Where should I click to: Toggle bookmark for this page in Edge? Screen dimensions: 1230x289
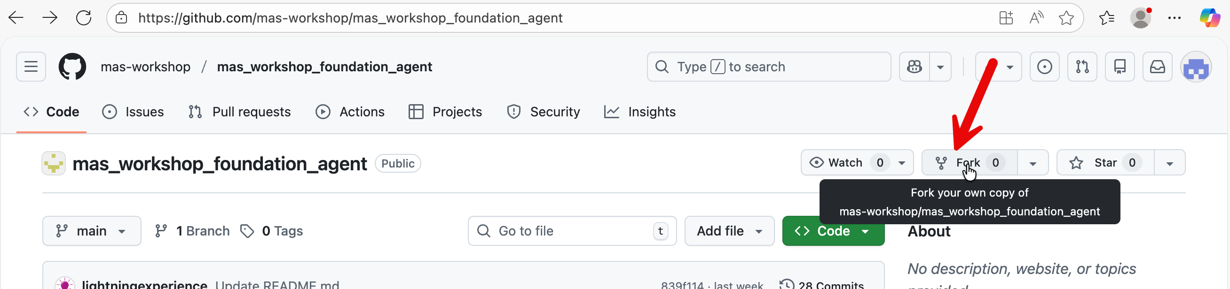(x=1067, y=18)
